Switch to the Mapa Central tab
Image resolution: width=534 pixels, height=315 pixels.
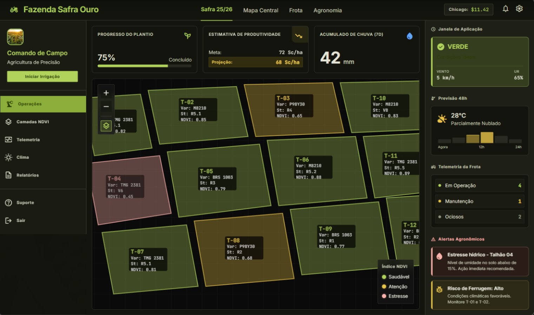coord(261,11)
